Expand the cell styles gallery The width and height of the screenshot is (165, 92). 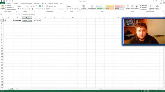coord(124,9)
